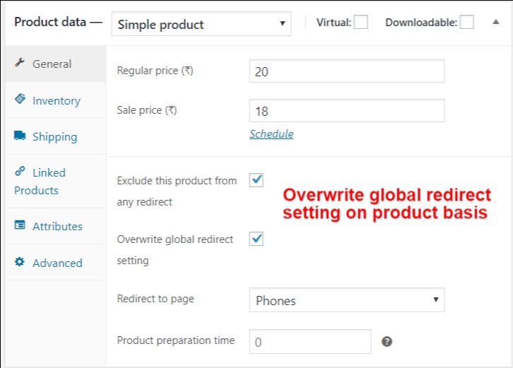Uncheck Exclude this product from any redirect
Screen dimensions: 513x368
pyautogui.click(x=256, y=180)
